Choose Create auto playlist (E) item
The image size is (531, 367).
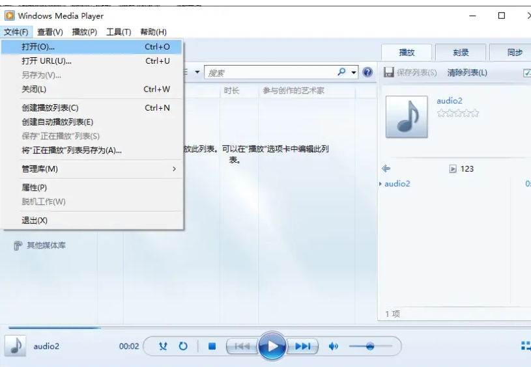pos(91,122)
